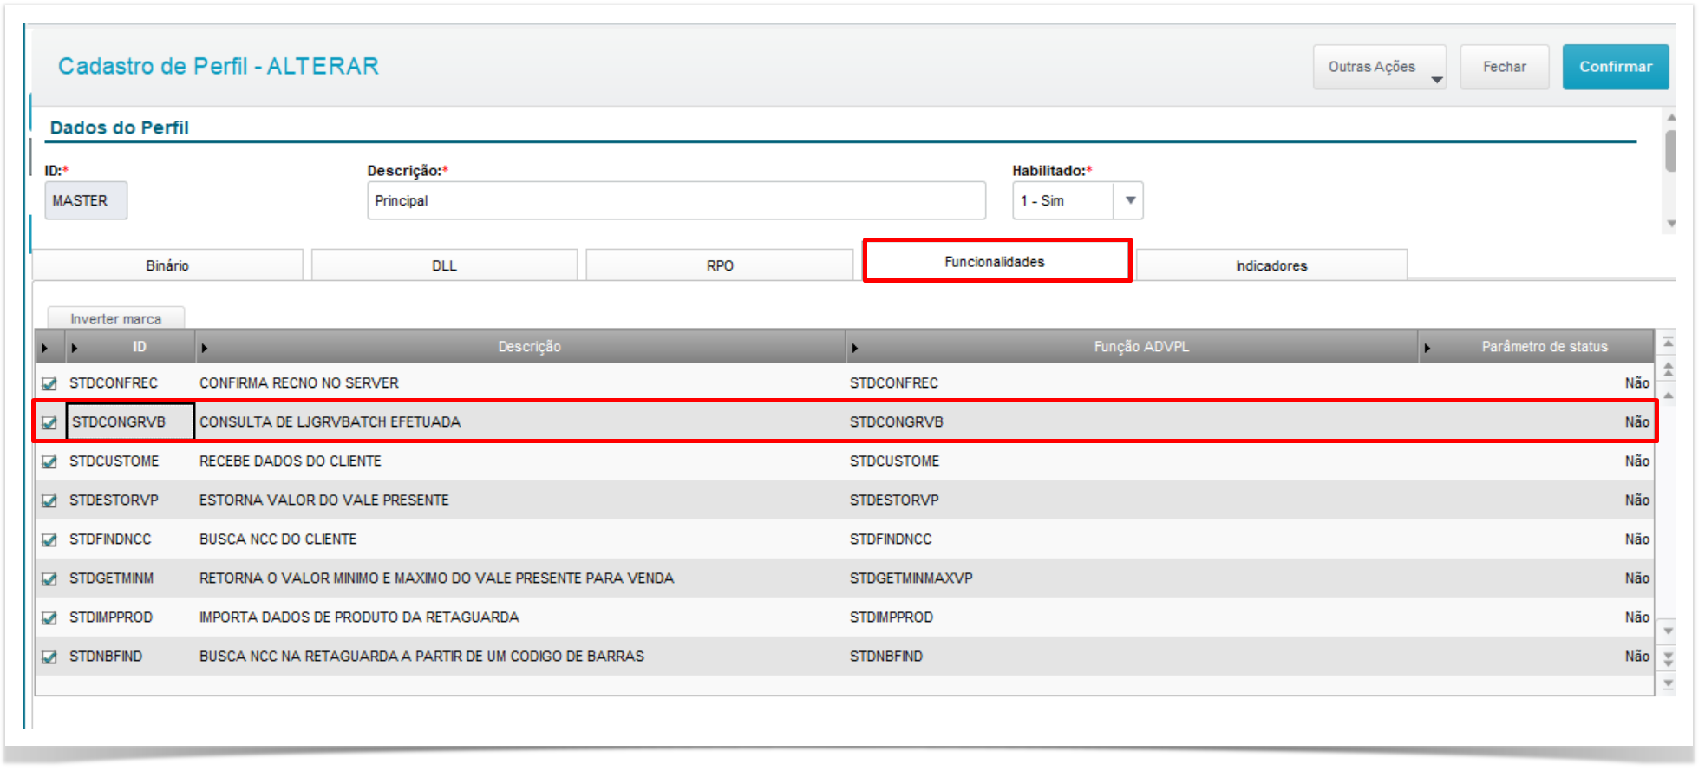The image size is (1705, 771).
Task: Sort by Parâmetro de status column header
Action: (x=1537, y=347)
